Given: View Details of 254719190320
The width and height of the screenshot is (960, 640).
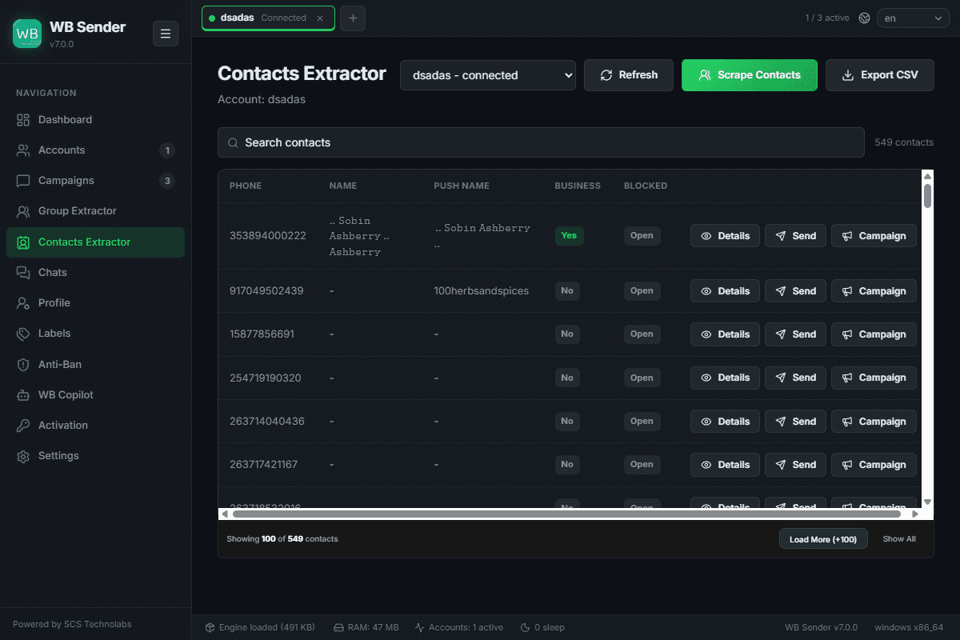Looking at the screenshot, I should 725,378.
